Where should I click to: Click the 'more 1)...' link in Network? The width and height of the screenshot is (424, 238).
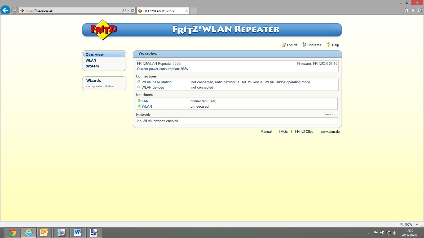pos(331,115)
